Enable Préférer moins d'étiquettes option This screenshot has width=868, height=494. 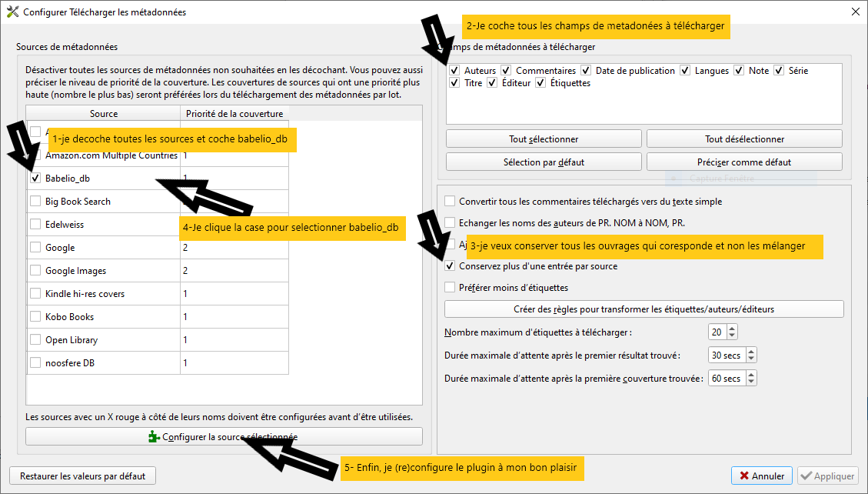click(450, 288)
